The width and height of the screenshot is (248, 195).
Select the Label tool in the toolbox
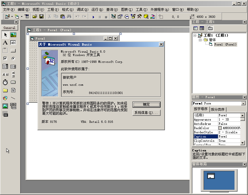5,42
